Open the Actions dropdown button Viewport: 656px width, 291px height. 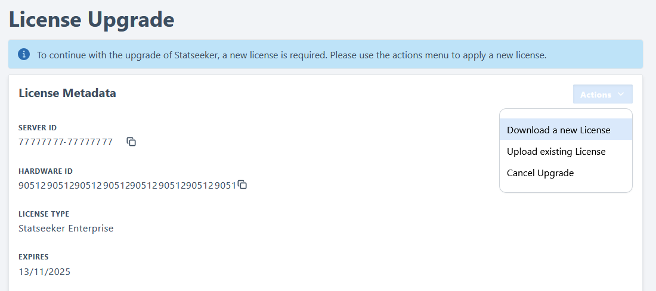click(602, 95)
